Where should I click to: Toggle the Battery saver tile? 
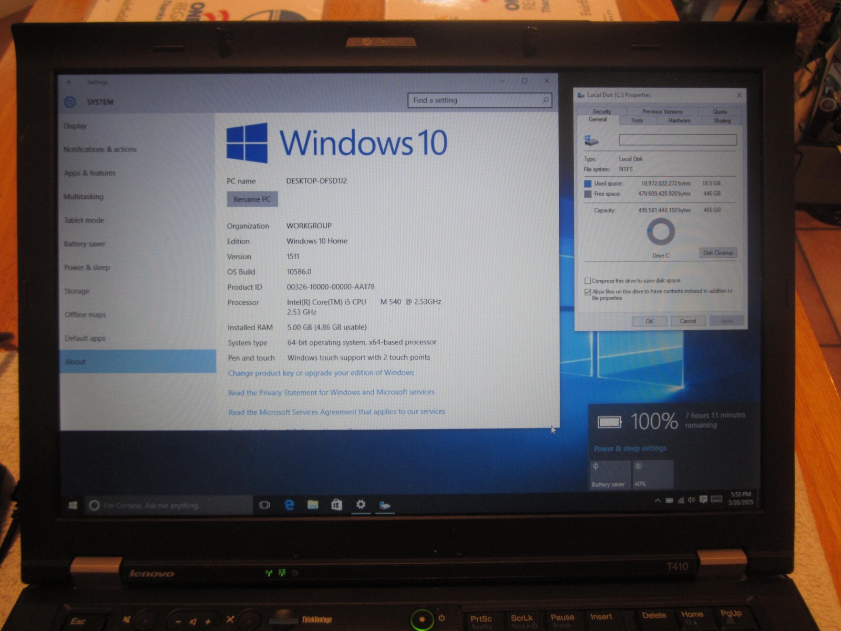pyautogui.click(x=610, y=475)
